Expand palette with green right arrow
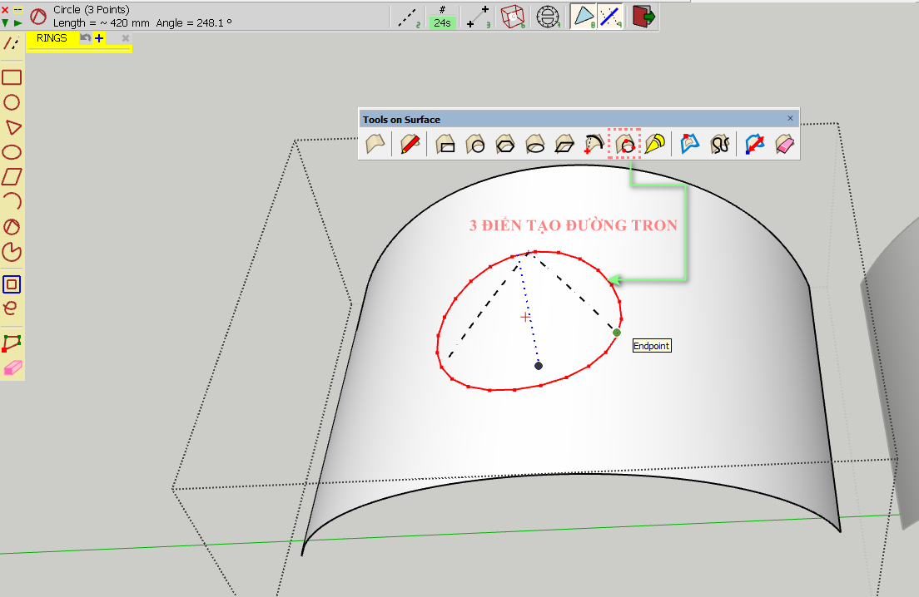This screenshot has width=919, height=597. (x=17, y=23)
